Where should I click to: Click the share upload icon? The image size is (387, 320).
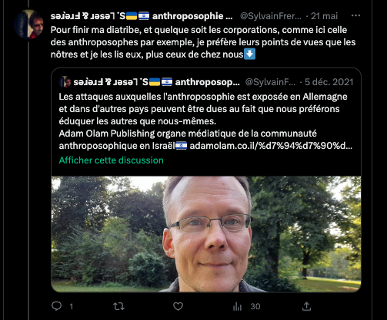(x=306, y=306)
